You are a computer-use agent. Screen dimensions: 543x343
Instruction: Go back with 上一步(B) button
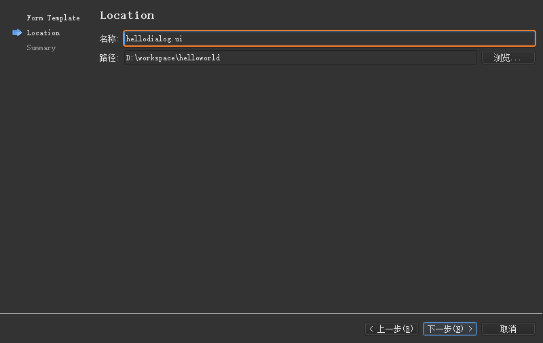pos(391,329)
